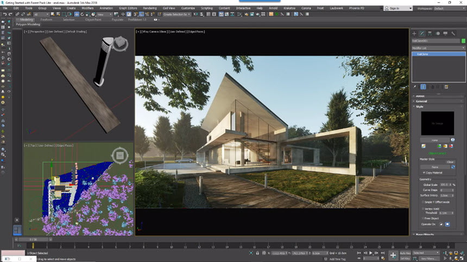Click Add Time Tag label
This screenshot has width=467, height=262.
click(337, 259)
